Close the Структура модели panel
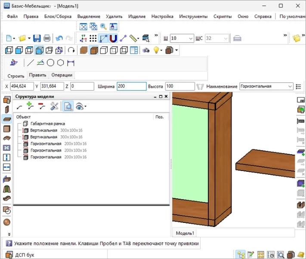The height and width of the screenshot is (259, 306). click(x=166, y=96)
